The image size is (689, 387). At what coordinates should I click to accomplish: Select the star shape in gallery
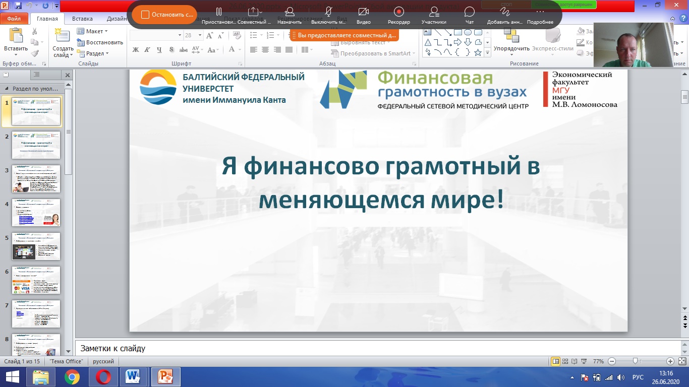tap(478, 52)
